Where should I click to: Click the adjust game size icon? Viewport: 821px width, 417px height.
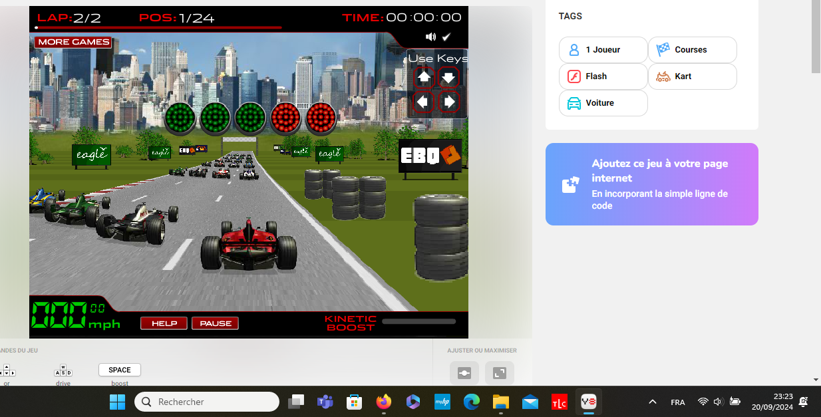464,373
